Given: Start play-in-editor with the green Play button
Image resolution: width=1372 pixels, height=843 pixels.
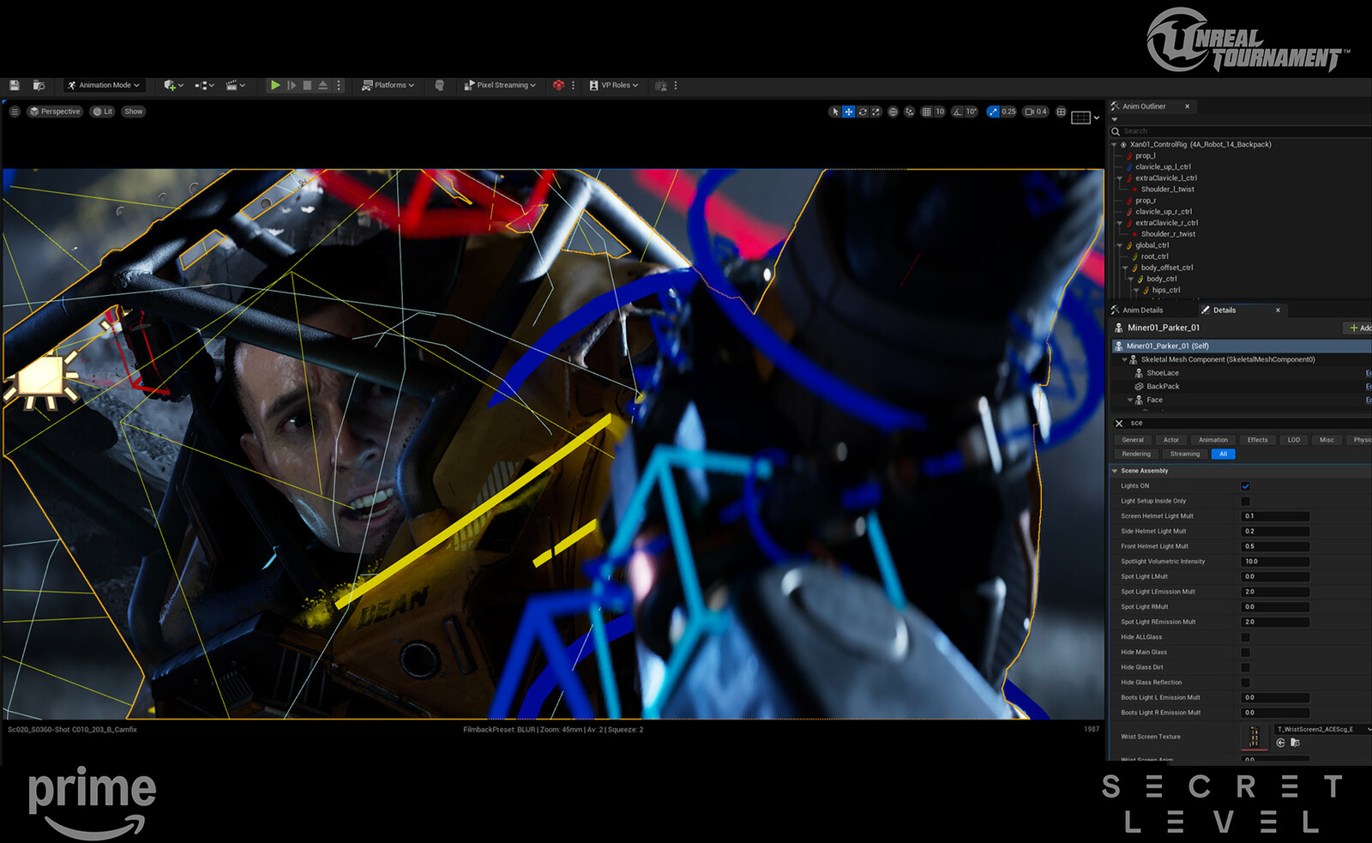Looking at the screenshot, I should 275,86.
